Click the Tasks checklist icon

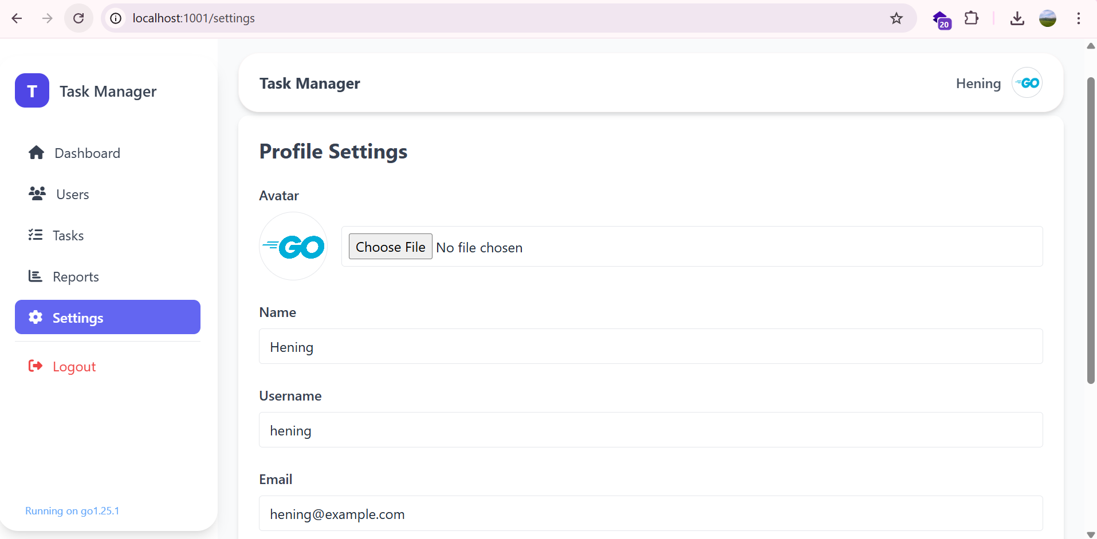[x=36, y=235]
